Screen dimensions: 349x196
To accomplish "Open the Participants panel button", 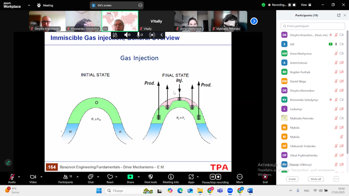I will (x=65, y=179).
